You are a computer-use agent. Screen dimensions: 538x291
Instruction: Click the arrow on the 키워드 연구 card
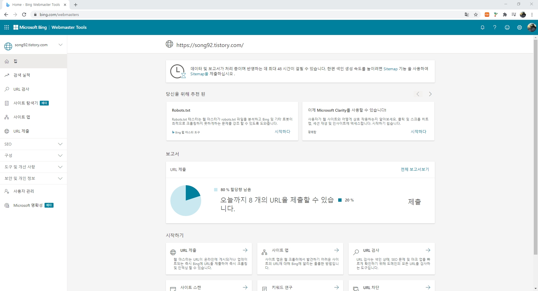[x=337, y=287]
